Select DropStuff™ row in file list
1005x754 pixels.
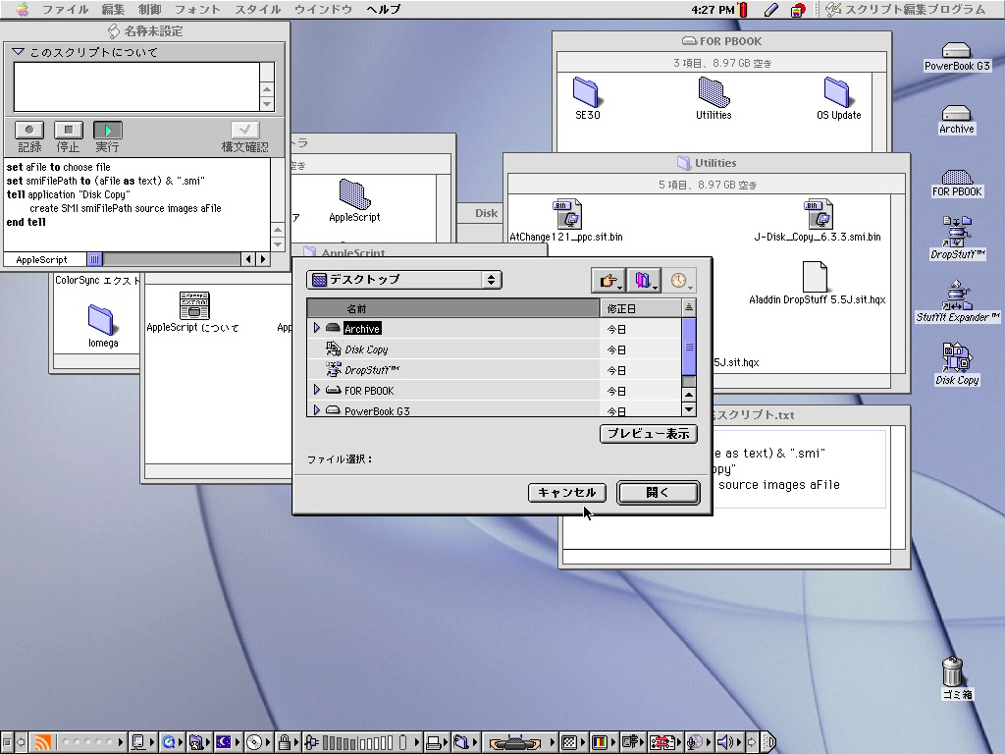coord(494,370)
